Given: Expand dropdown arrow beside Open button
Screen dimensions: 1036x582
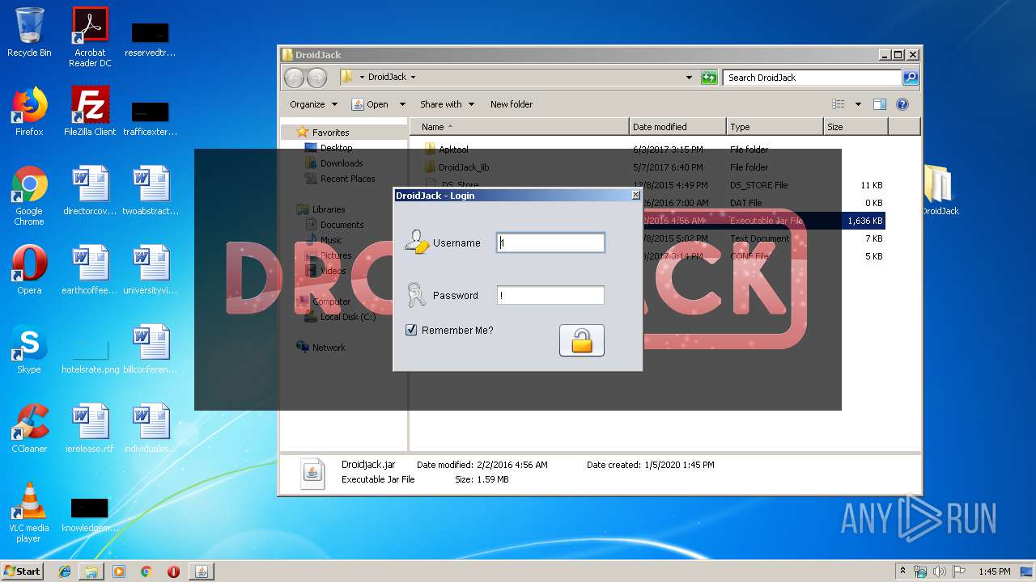Looking at the screenshot, I should click(x=402, y=104).
